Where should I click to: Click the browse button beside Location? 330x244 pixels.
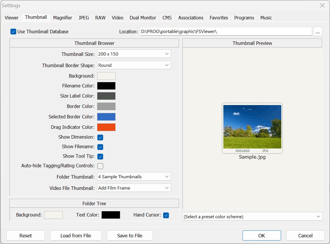(318, 32)
